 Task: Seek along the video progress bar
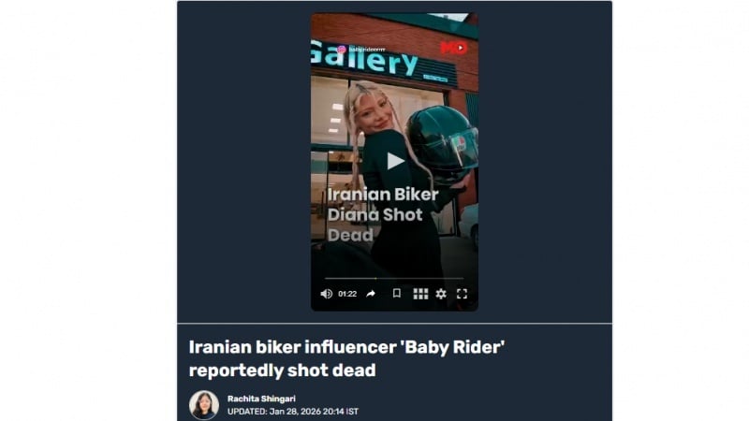(x=394, y=278)
